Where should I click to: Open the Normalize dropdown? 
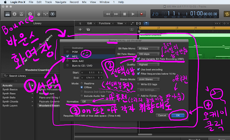tap(98, 102)
